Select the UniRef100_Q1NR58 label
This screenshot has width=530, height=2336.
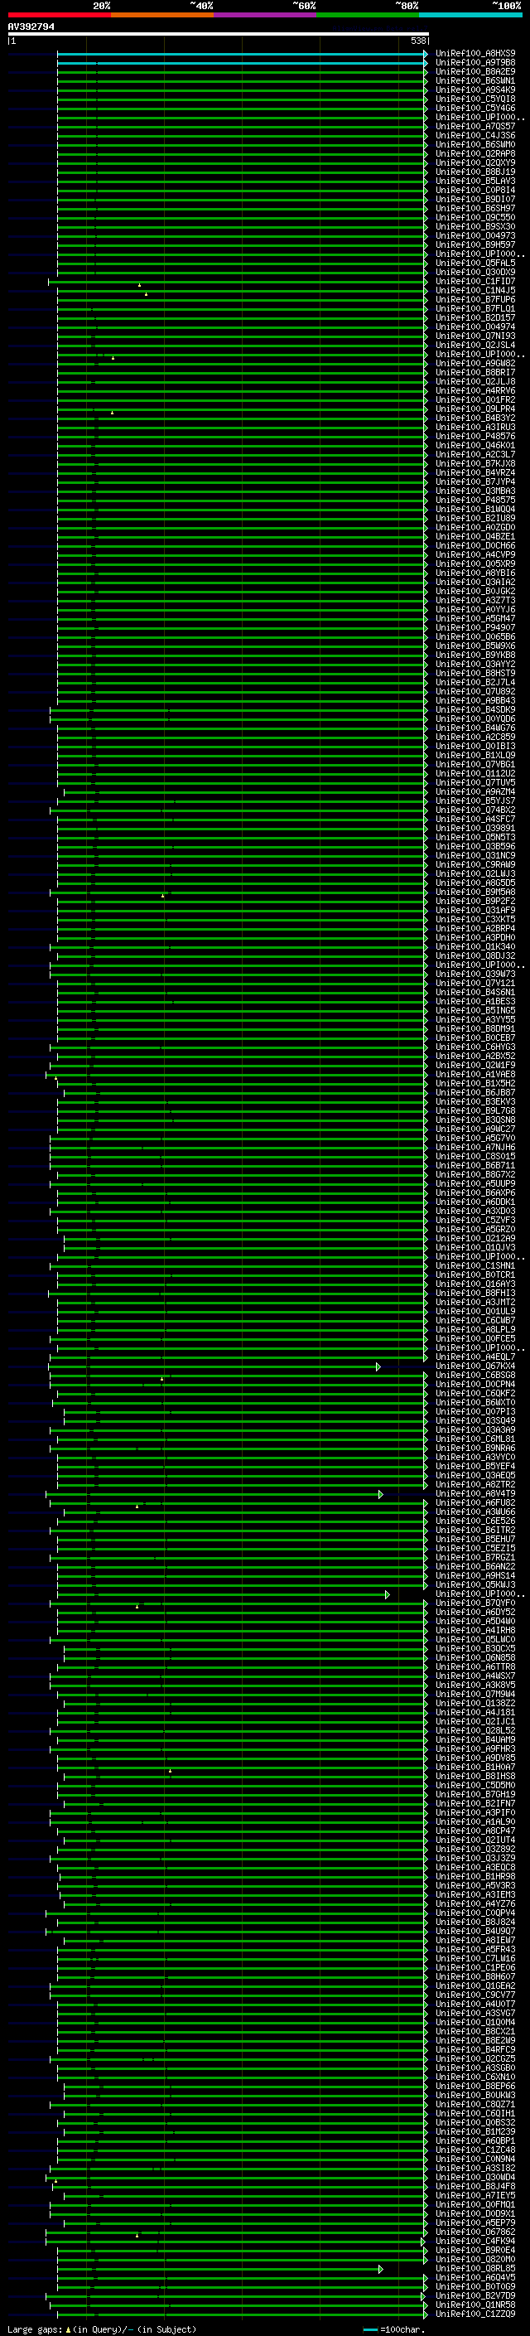click(475, 2305)
